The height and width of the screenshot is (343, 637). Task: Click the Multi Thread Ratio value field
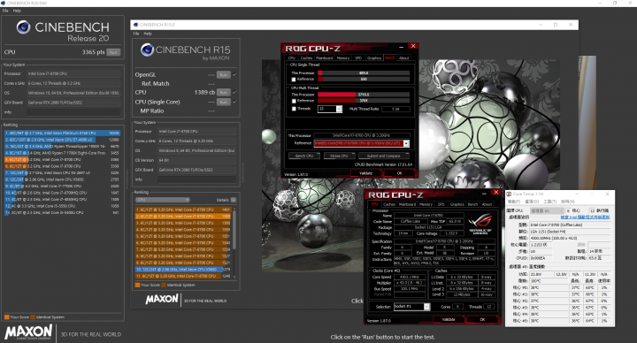pyautogui.click(x=395, y=110)
